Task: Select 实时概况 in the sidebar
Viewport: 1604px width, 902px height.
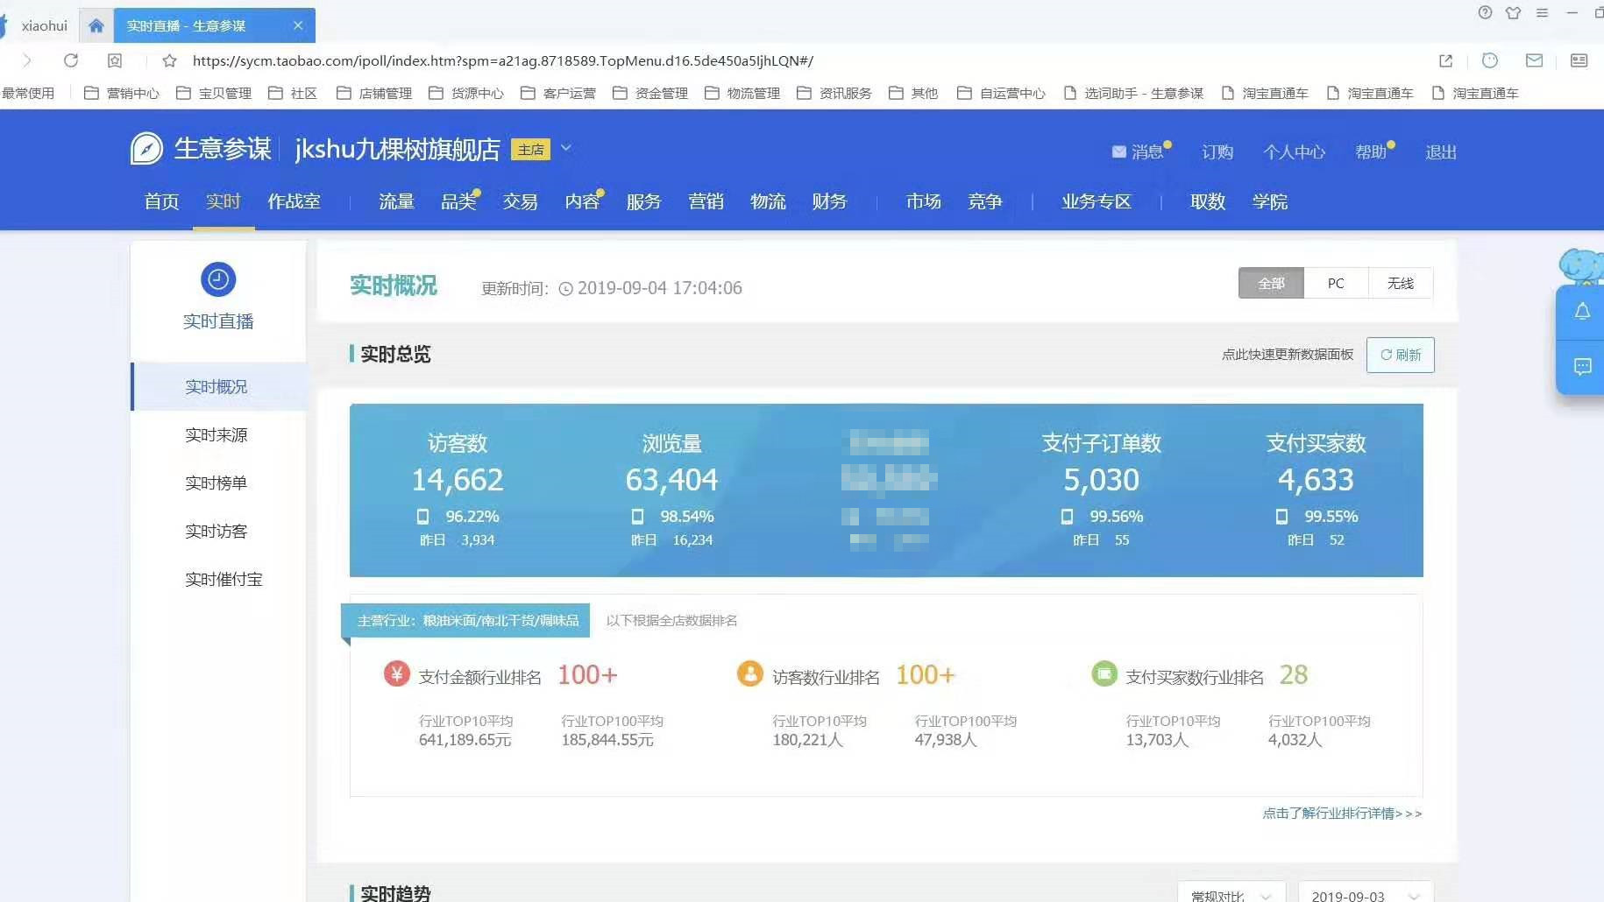Action: [x=216, y=386]
